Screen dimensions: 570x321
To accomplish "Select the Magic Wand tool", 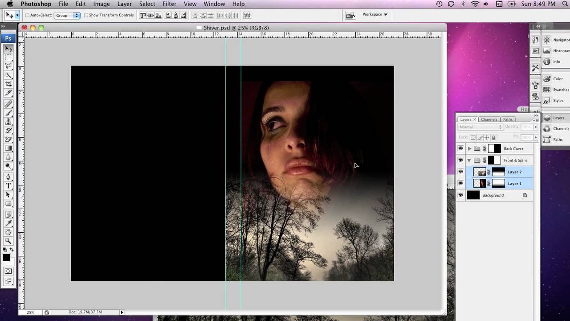I will coord(8,75).
